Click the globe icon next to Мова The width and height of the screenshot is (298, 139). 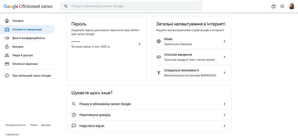click(159, 41)
